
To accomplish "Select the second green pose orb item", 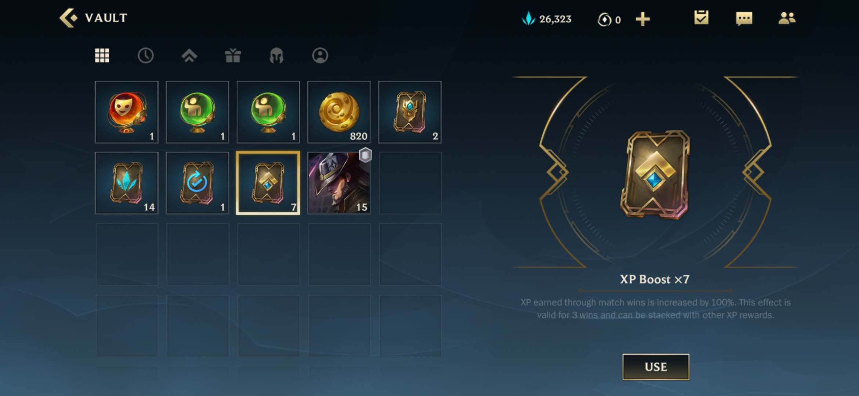I will pos(268,112).
